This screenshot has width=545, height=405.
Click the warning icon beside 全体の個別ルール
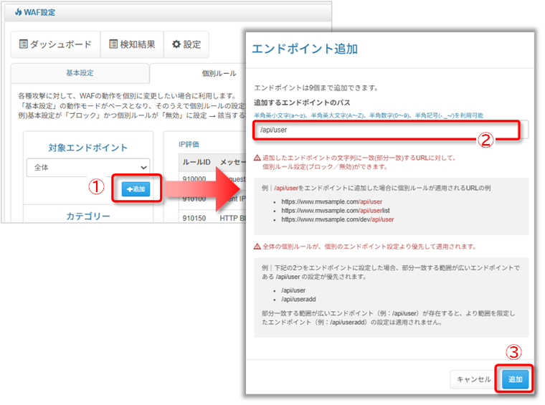(257, 247)
